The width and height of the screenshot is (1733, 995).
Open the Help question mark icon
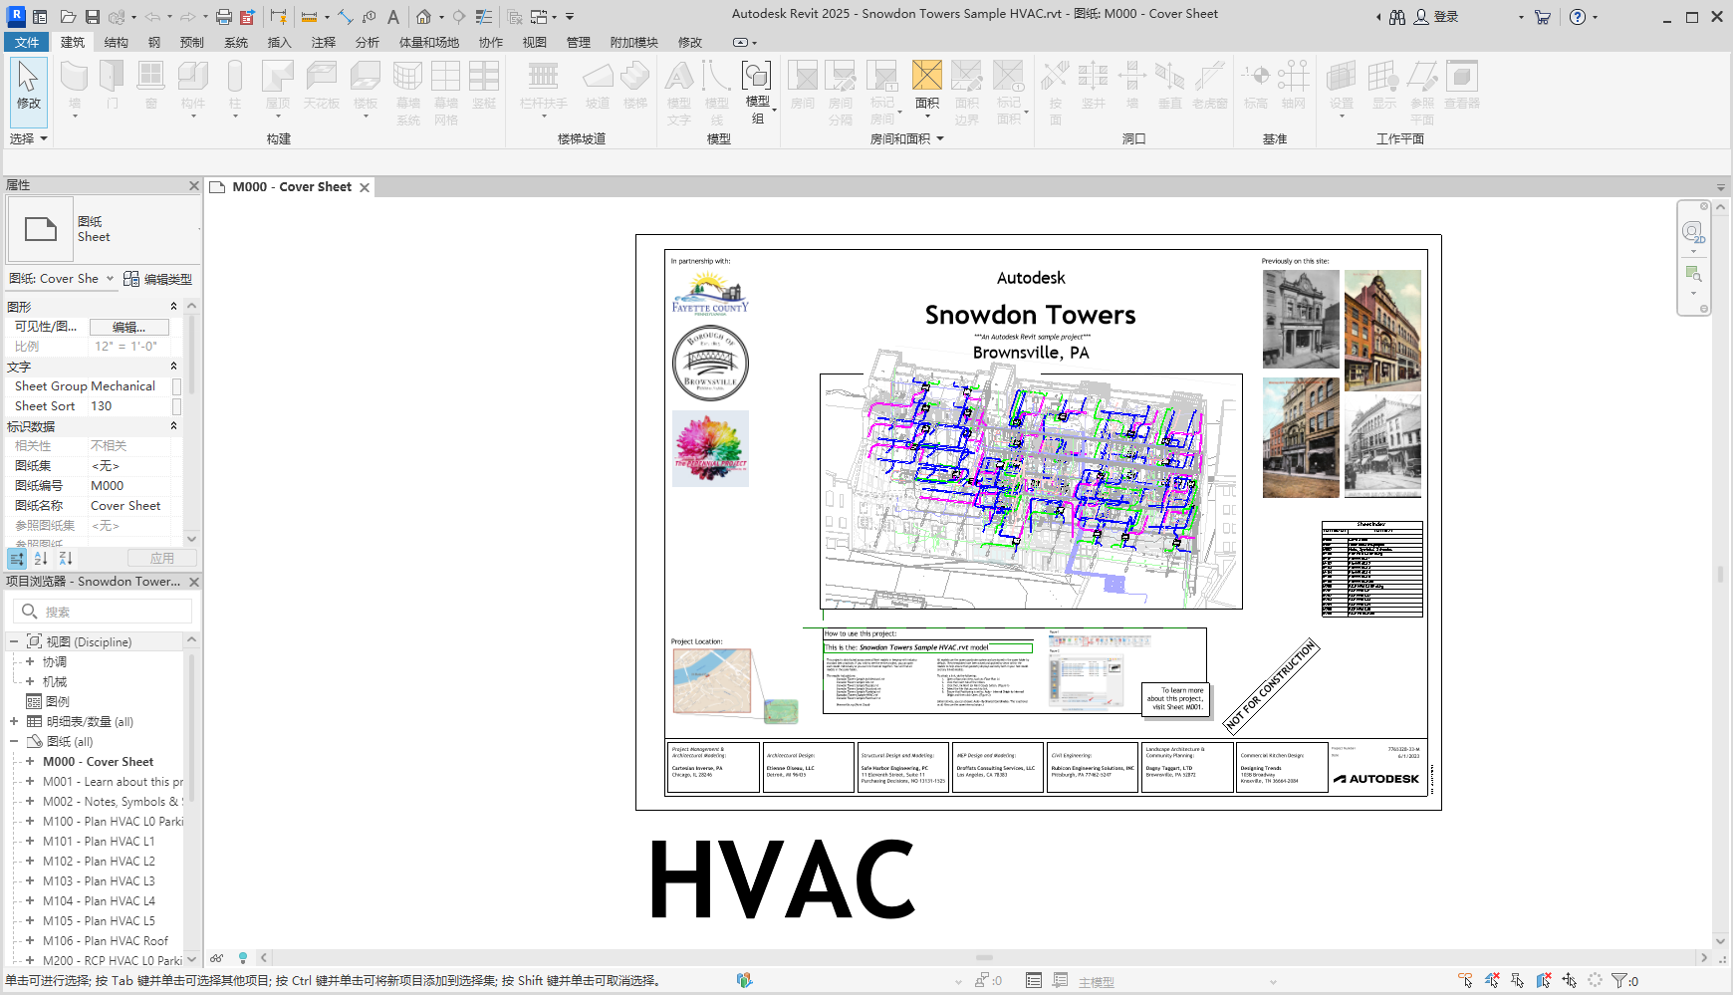tap(1578, 17)
